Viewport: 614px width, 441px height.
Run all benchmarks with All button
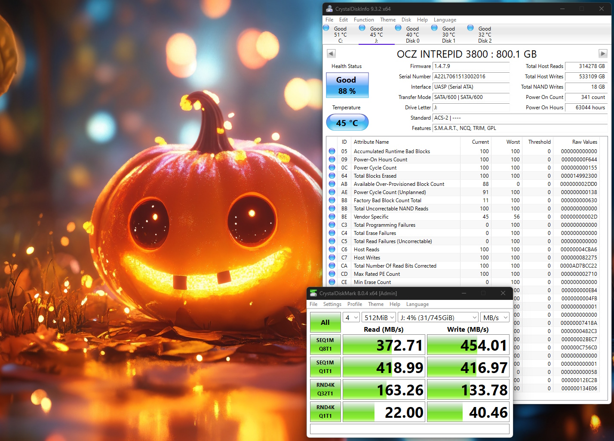tap(325, 322)
